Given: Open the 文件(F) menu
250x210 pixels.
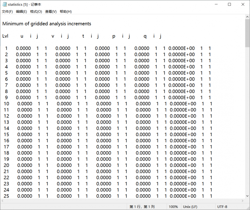Looking at the screenshot, I should [7, 12].
